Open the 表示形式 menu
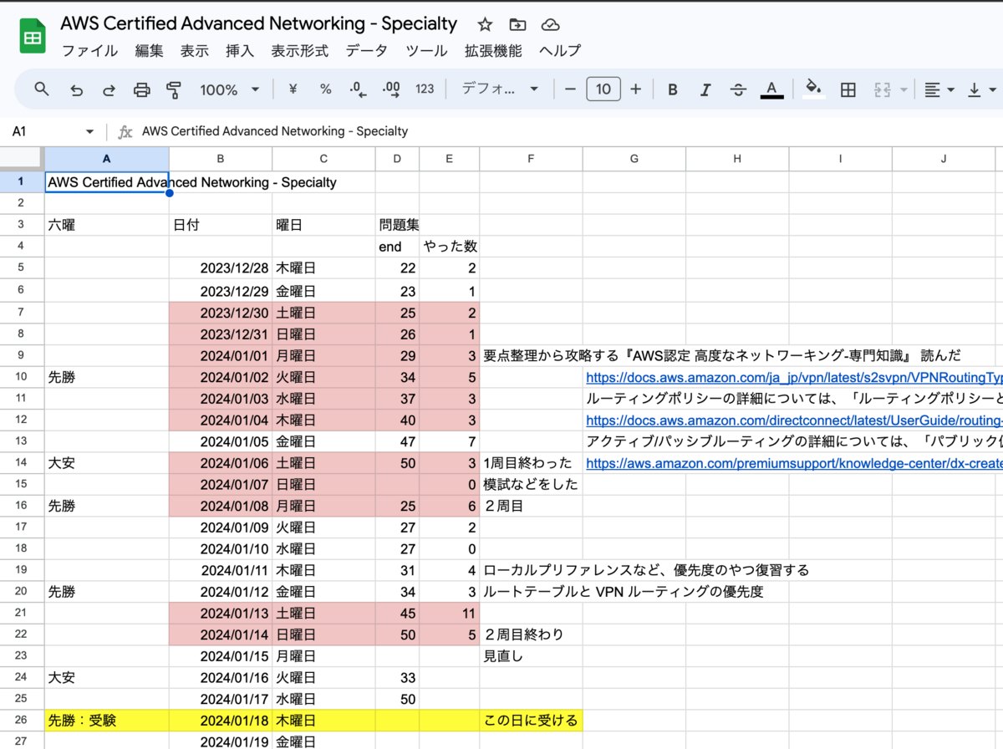Viewport: 1003px width, 749px height. (x=299, y=50)
